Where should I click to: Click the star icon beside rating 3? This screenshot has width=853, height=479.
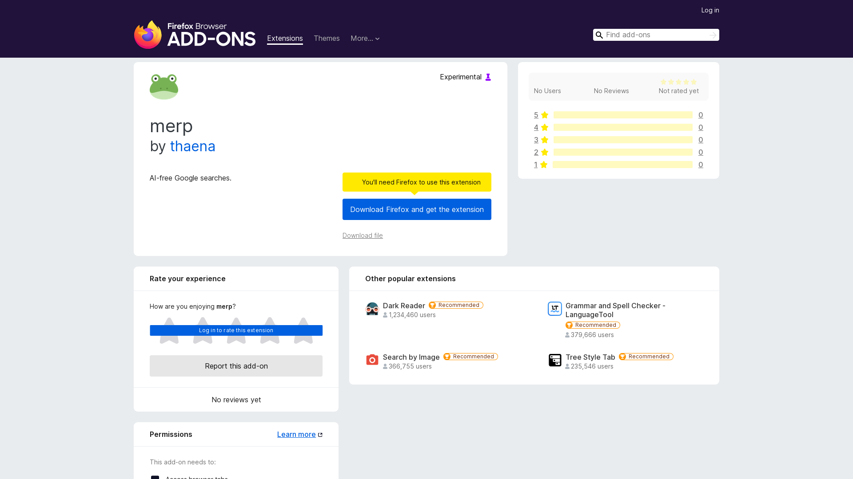pos(545,140)
